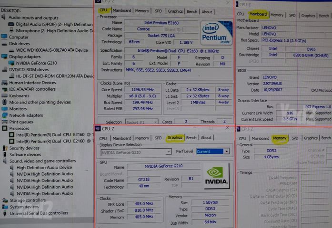Switch to About tab in top CPU-Z window
332x228 pixels.
[x=207, y=12]
